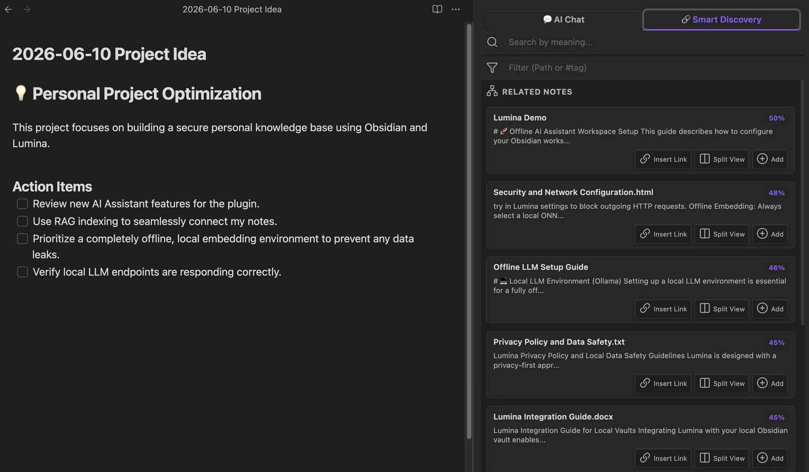The image size is (809, 472).
Task: Add the Lumina Demo note
Action: pos(770,159)
